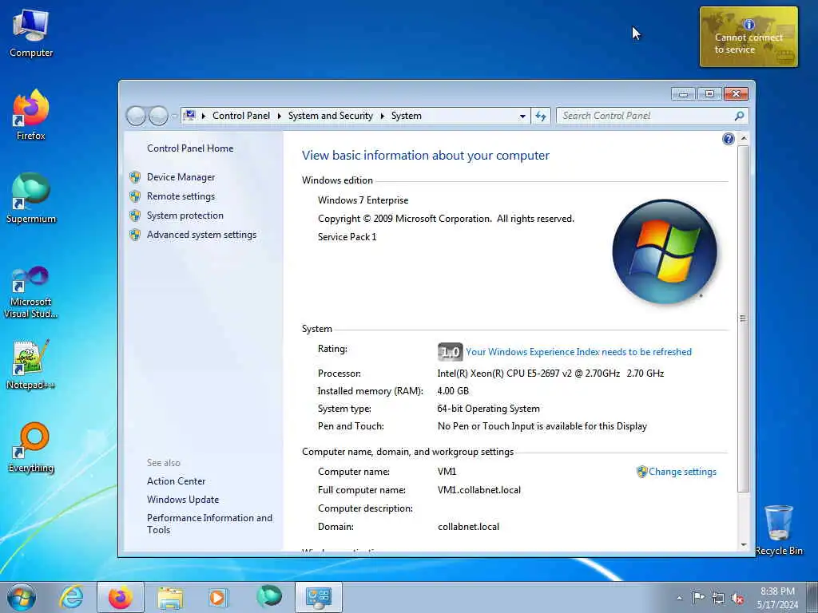This screenshot has height=613, width=818.
Task: Click the vertical scrollbar thumb
Action: click(x=744, y=318)
